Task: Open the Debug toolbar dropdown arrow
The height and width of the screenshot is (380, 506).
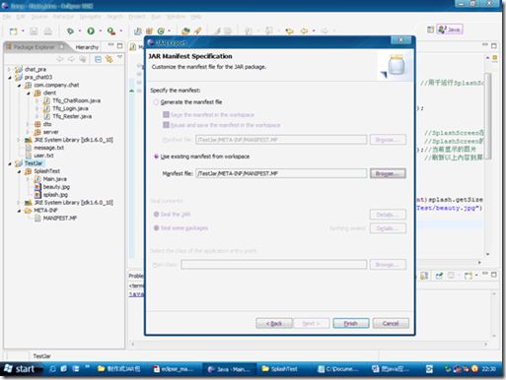Action: pos(80,31)
